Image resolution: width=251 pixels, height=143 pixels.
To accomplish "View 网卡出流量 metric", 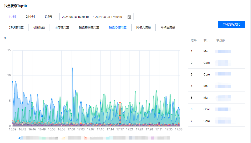I will [x=168, y=27].
